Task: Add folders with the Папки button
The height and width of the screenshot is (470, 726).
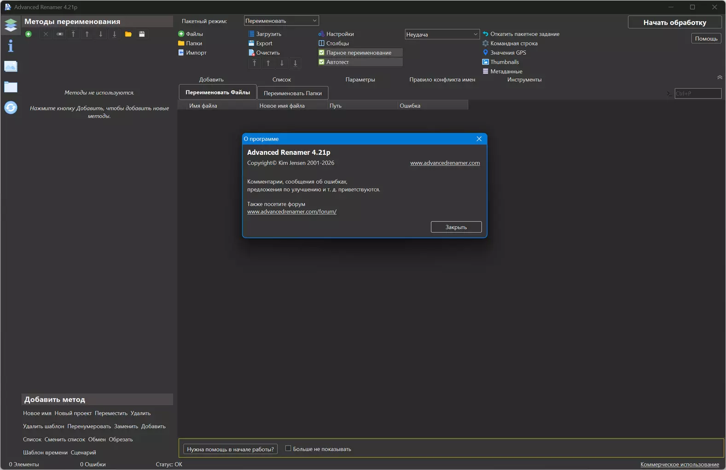Action: (190, 43)
